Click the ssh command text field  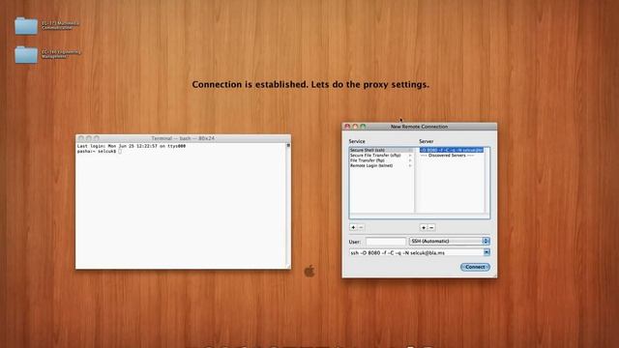pyautogui.click(x=416, y=252)
